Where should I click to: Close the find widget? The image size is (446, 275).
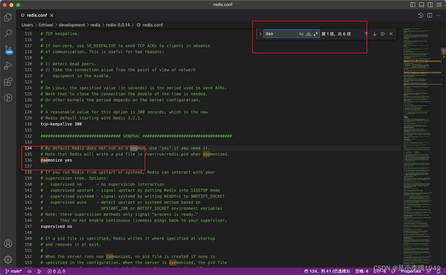click(391, 34)
